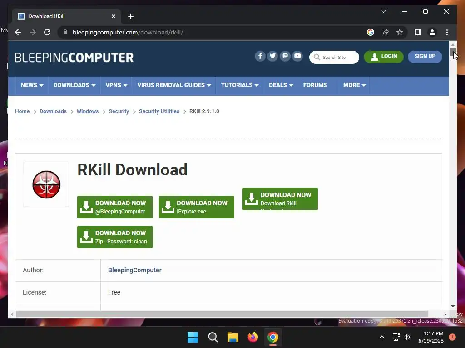
Task: Open Windows taskbar search
Action: coord(213,337)
